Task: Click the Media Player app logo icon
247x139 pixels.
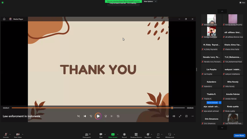Action: 10,19
